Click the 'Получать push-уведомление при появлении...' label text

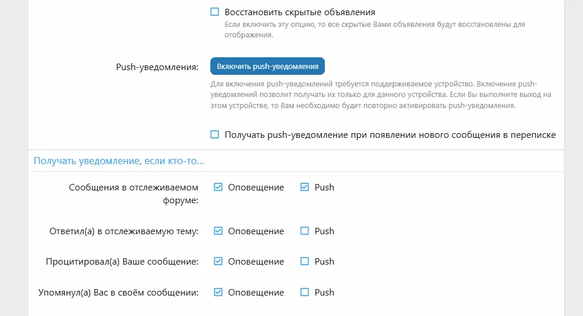pyautogui.click(x=390, y=135)
